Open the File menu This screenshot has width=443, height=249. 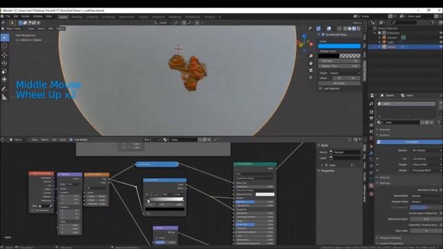[8, 17]
